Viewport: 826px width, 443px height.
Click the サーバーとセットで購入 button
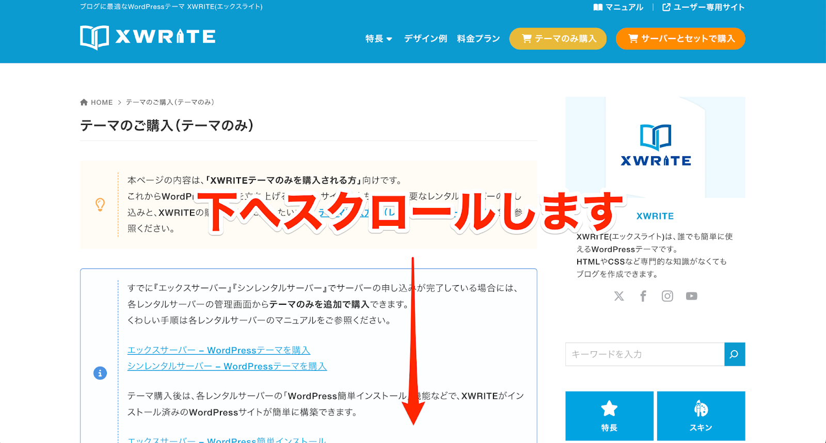(x=680, y=39)
